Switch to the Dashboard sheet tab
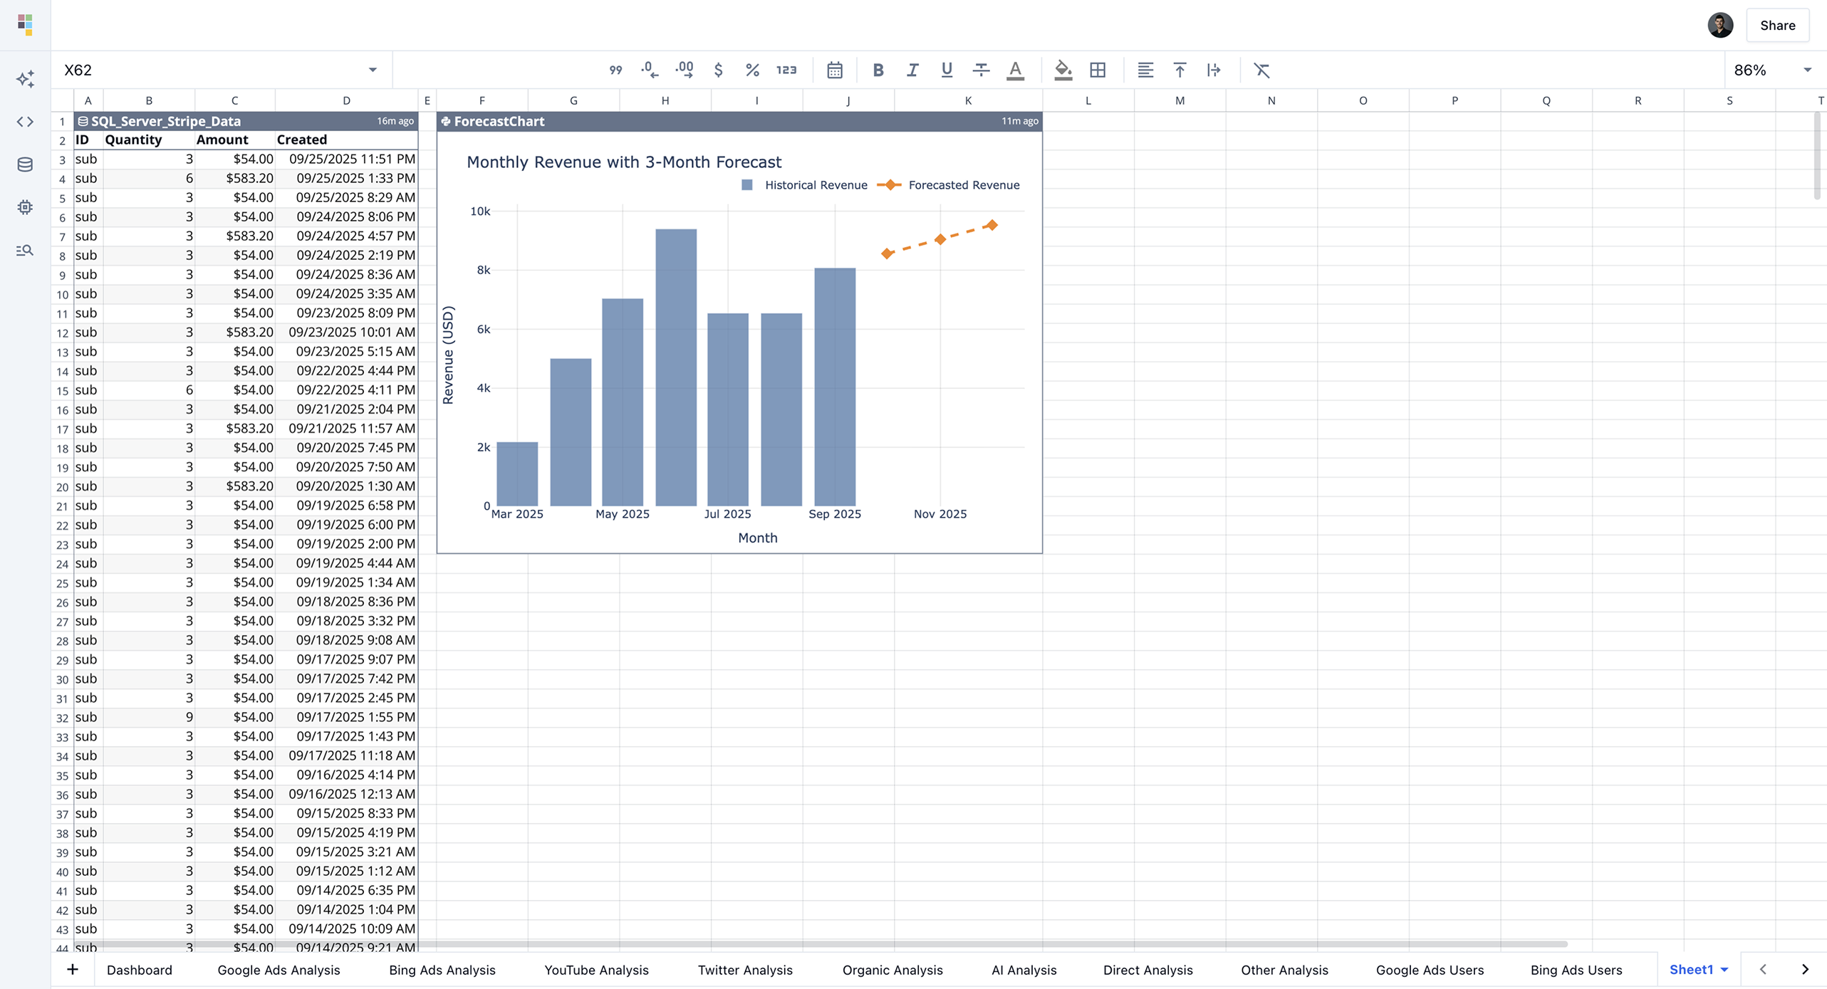 pyautogui.click(x=140, y=970)
